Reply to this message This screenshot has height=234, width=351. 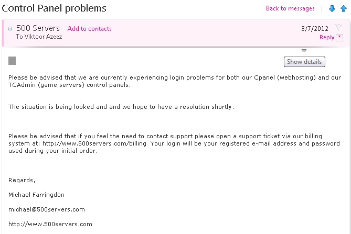click(x=326, y=37)
